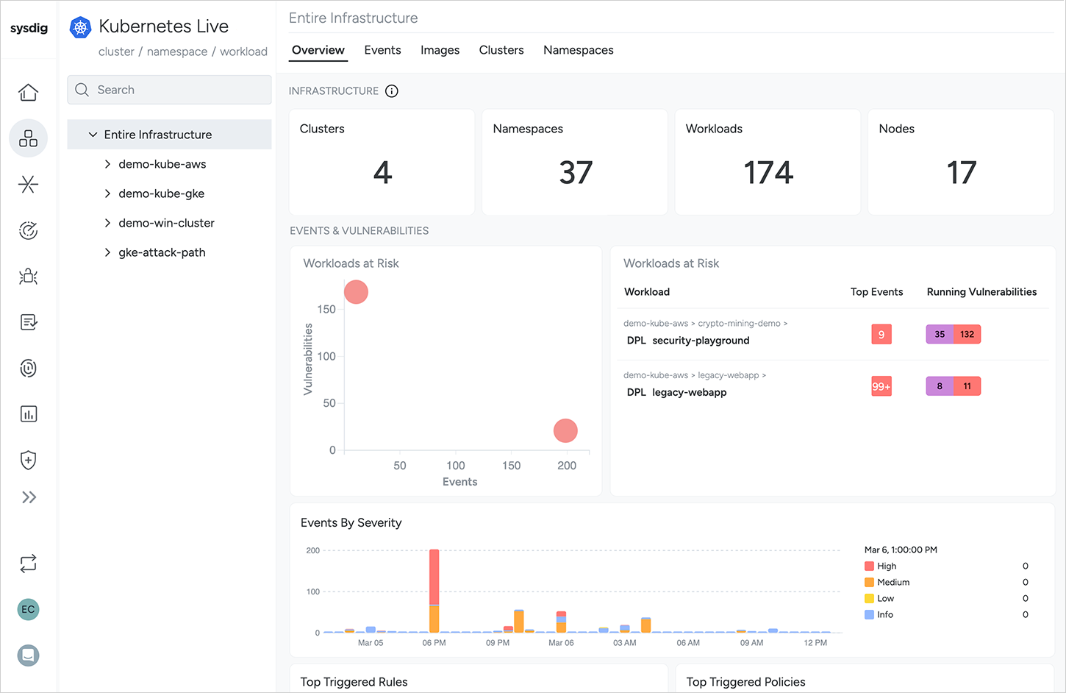Viewport: 1066px width, 693px height.
Task: Switch to the Namespaces tab
Action: (579, 50)
